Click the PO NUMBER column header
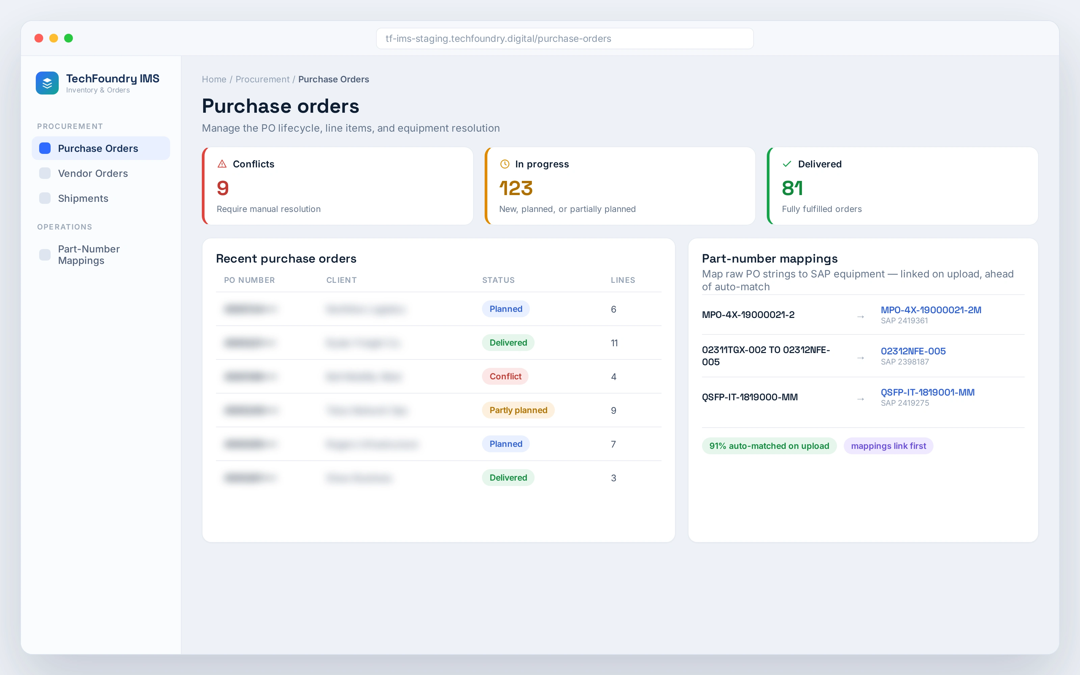Image resolution: width=1080 pixels, height=675 pixels. pyautogui.click(x=249, y=280)
